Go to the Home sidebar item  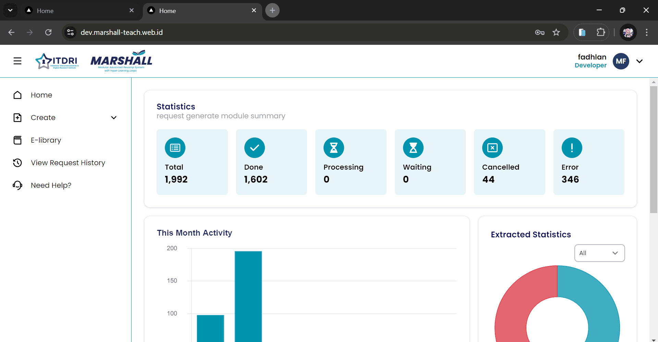41,95
